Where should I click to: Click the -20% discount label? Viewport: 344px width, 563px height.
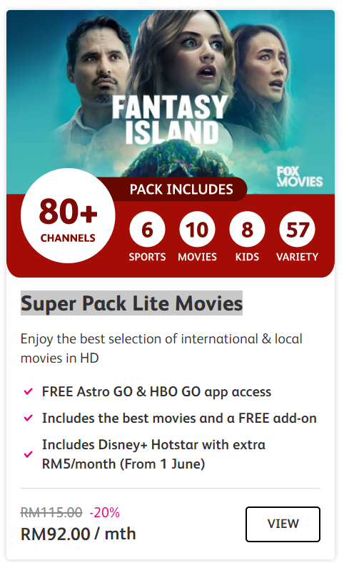coord(104,512)
